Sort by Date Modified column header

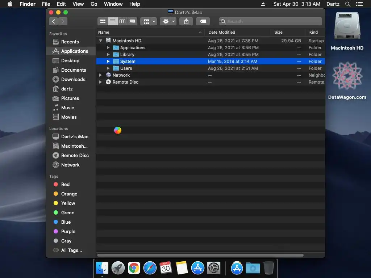[237, 32]
